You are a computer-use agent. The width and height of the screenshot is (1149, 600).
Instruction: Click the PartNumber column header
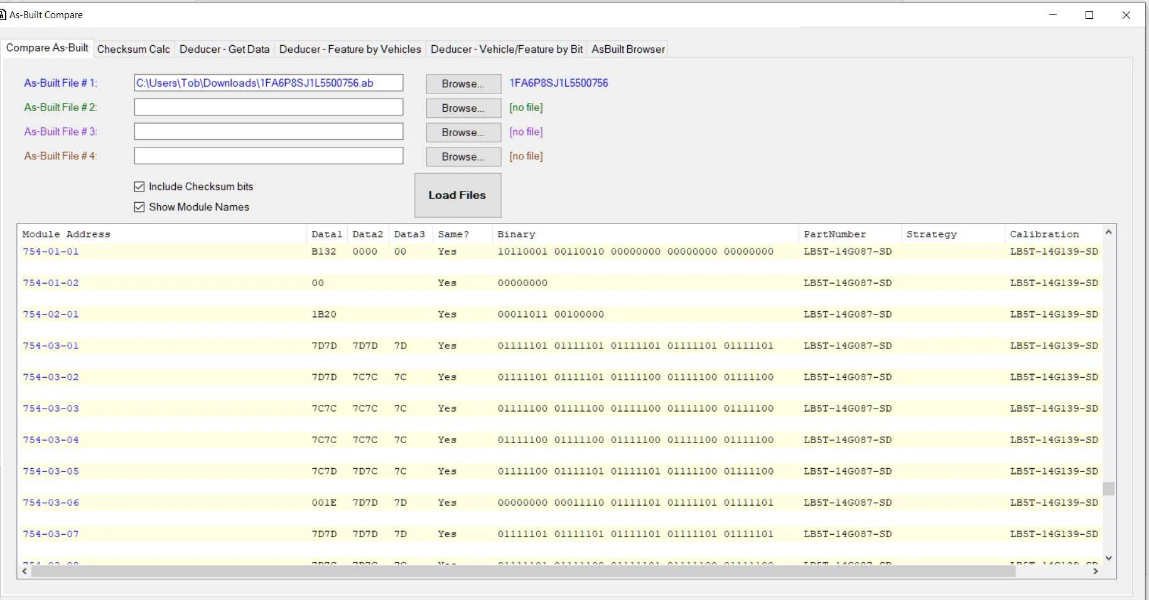tap(850, 234)
